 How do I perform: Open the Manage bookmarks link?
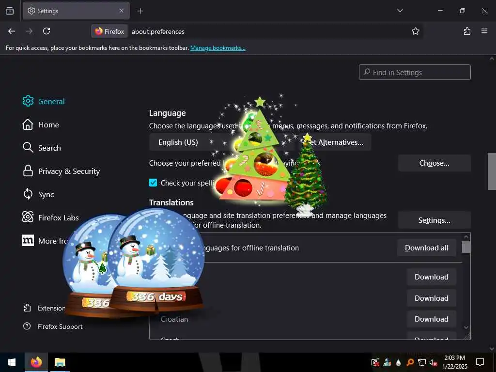tap(217, 48)
